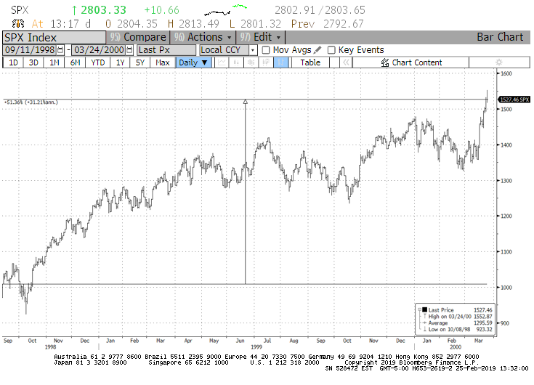Click the Last Price black color swatch
Viewport: 534px width, 385px height.
424,309
